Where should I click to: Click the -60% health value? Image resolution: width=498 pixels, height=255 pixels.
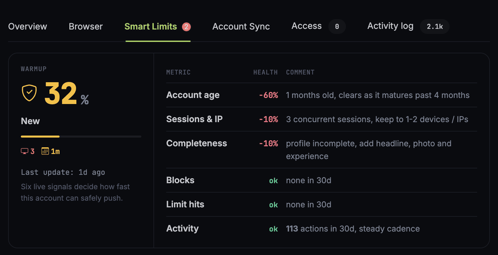coord(268,95)
